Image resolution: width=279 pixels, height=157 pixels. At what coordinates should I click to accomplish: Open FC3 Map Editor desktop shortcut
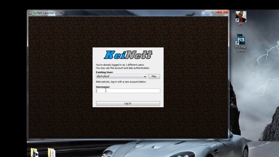[x=241, y=43]
